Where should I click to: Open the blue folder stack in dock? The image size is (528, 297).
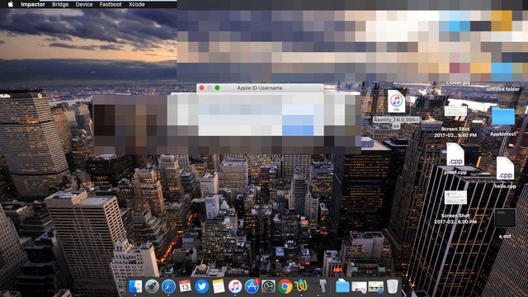coord(342,286)
